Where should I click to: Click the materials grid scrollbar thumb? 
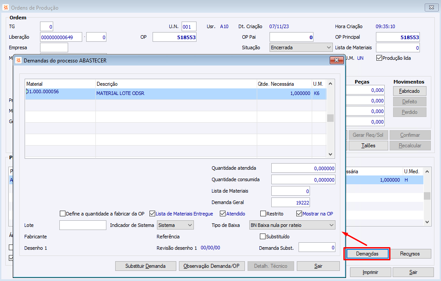(331, 118)
